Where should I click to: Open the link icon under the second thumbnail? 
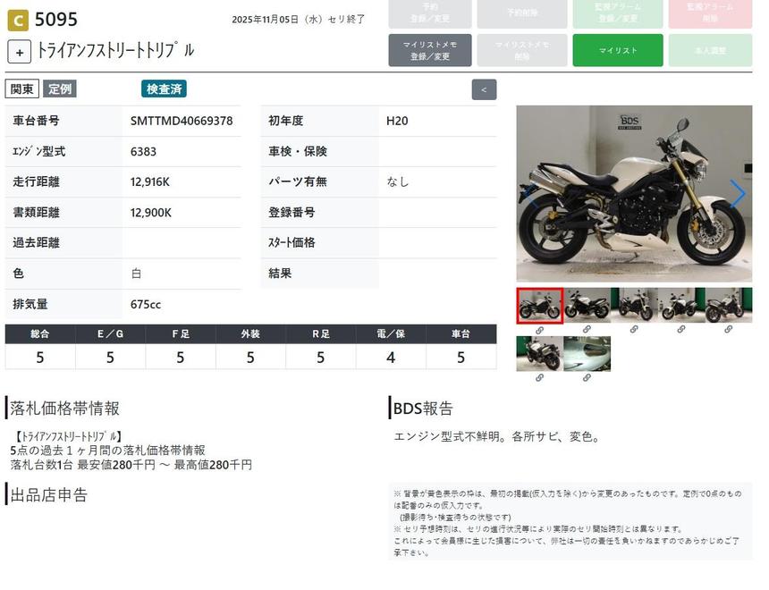point(587,330)
